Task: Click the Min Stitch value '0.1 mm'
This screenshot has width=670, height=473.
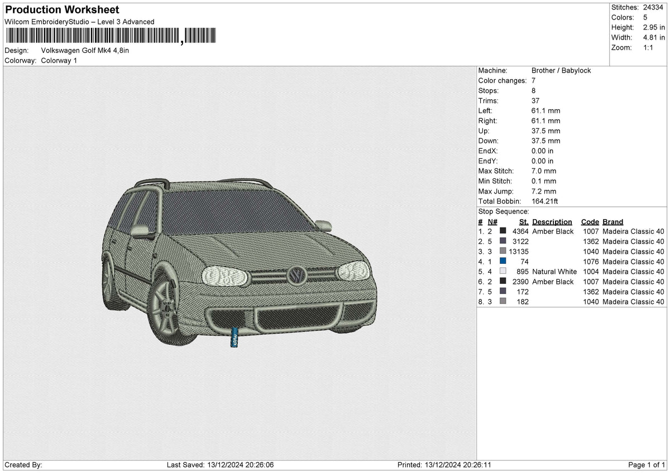Action: 544,181
